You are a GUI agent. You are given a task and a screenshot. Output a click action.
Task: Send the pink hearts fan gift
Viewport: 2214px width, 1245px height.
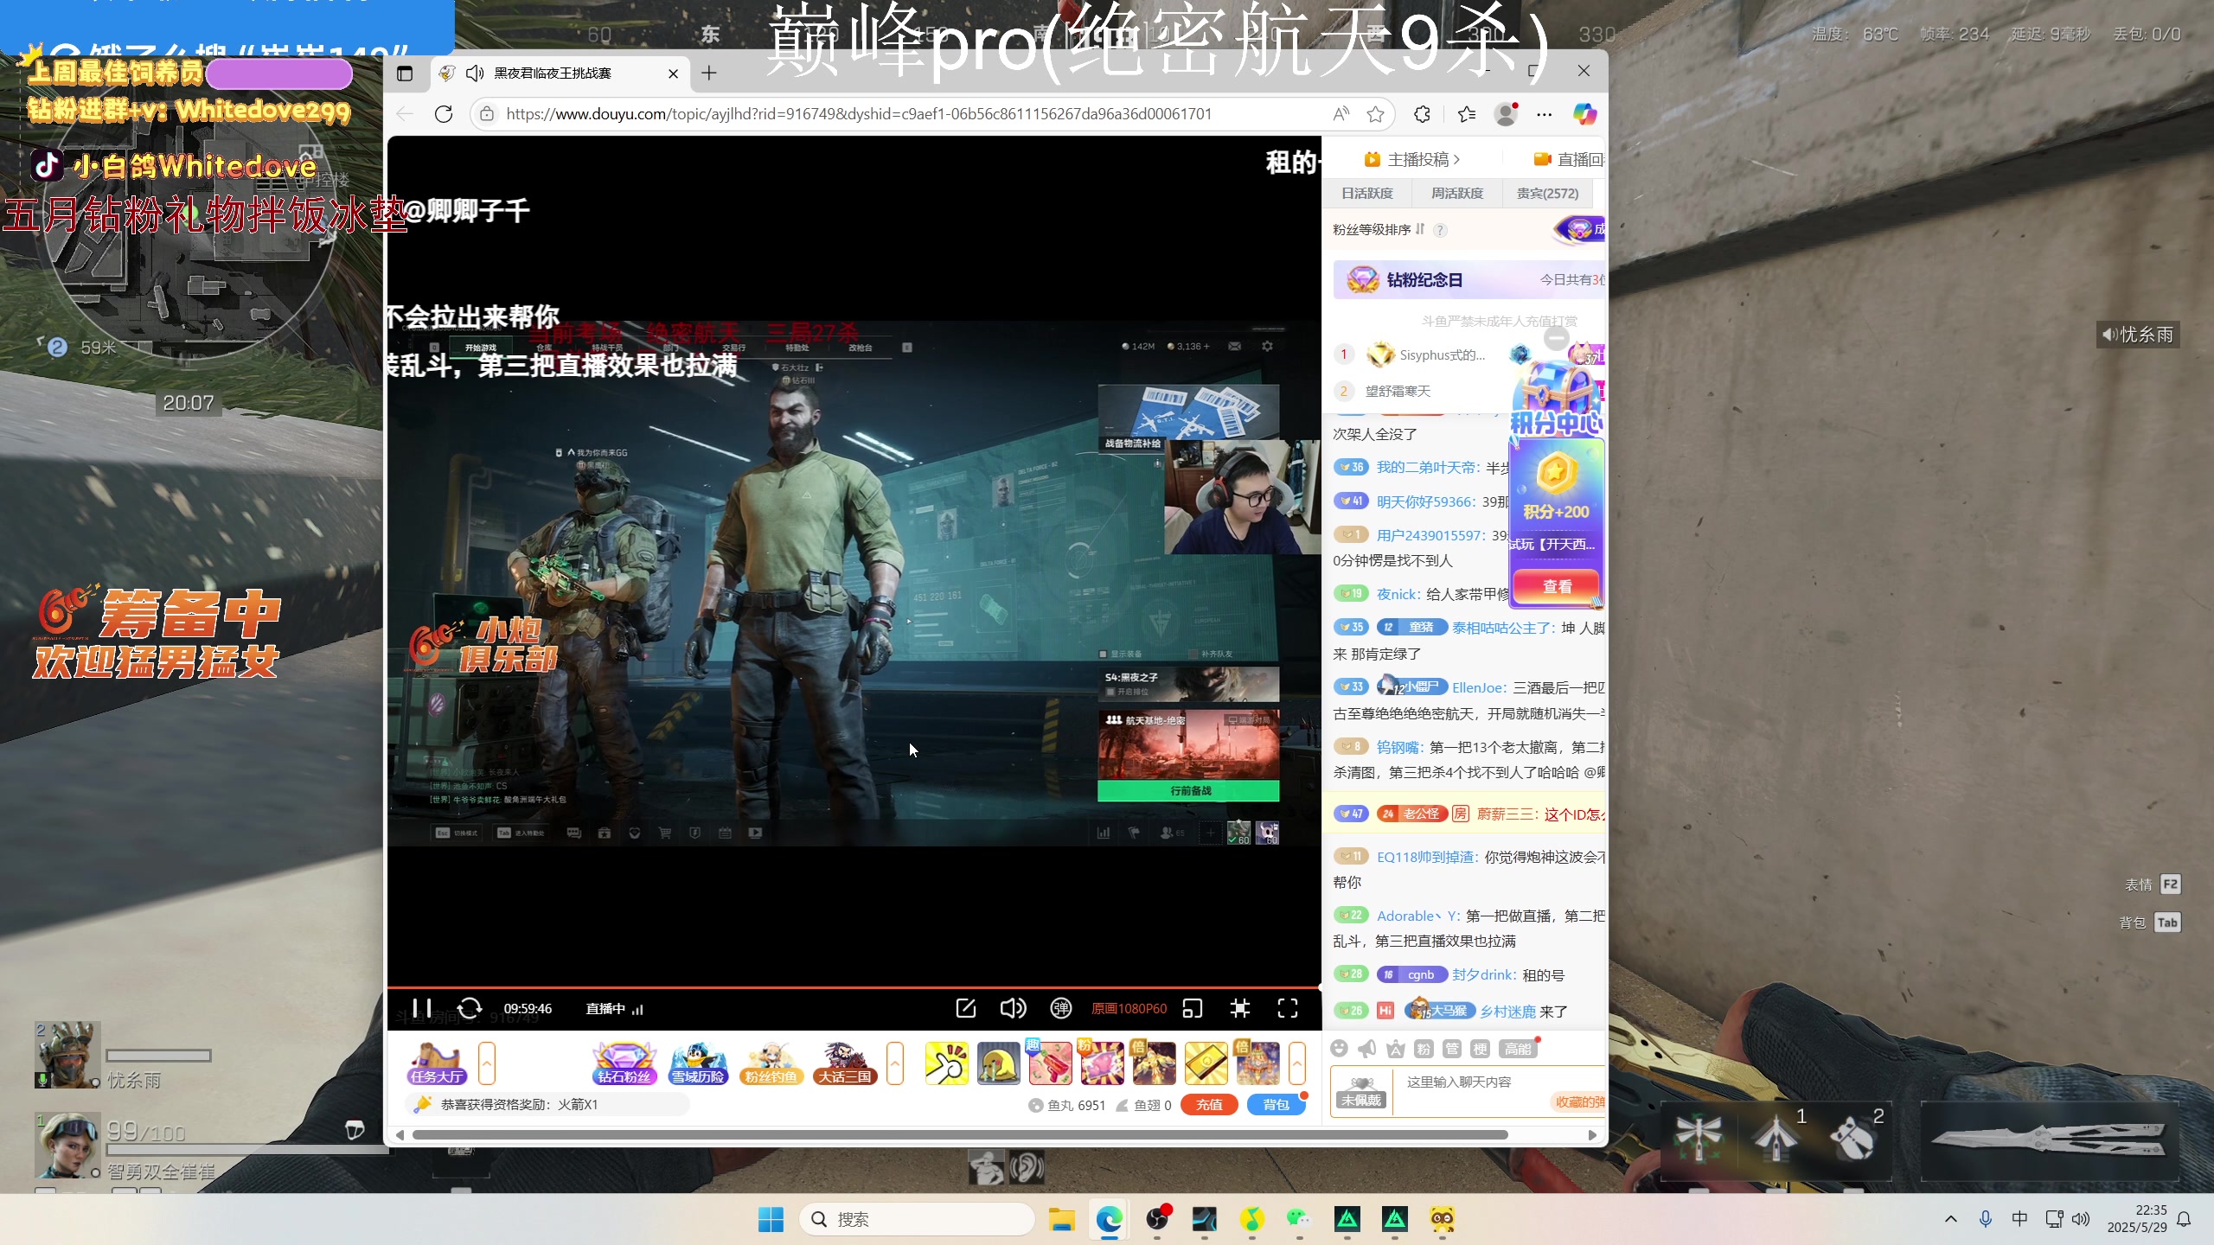(x=1102, y=1063)
